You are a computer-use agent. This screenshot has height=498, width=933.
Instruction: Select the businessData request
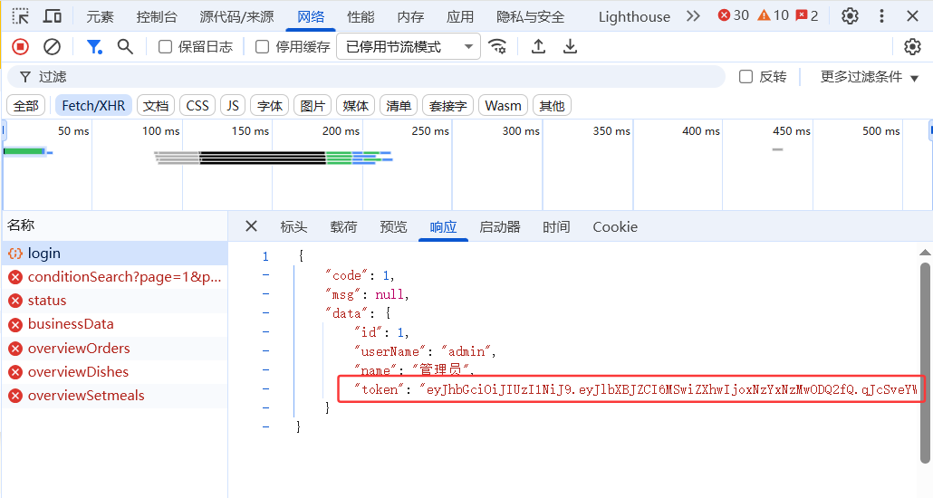tap(115, 324)
